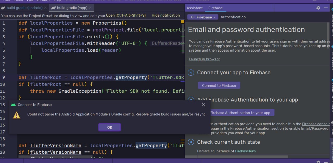
Task: Click 'def localPropertiesFile' code line
Action: click(x=101, y=30)
